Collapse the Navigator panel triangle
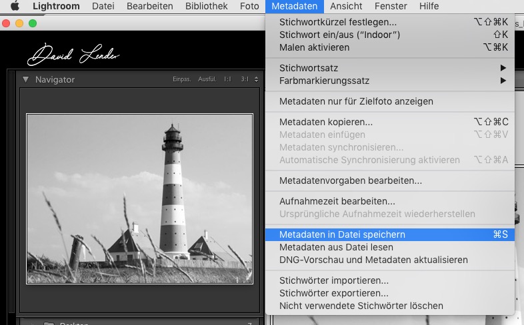The width and height of the screenshot is (524, 325). (x=25, y=79)
